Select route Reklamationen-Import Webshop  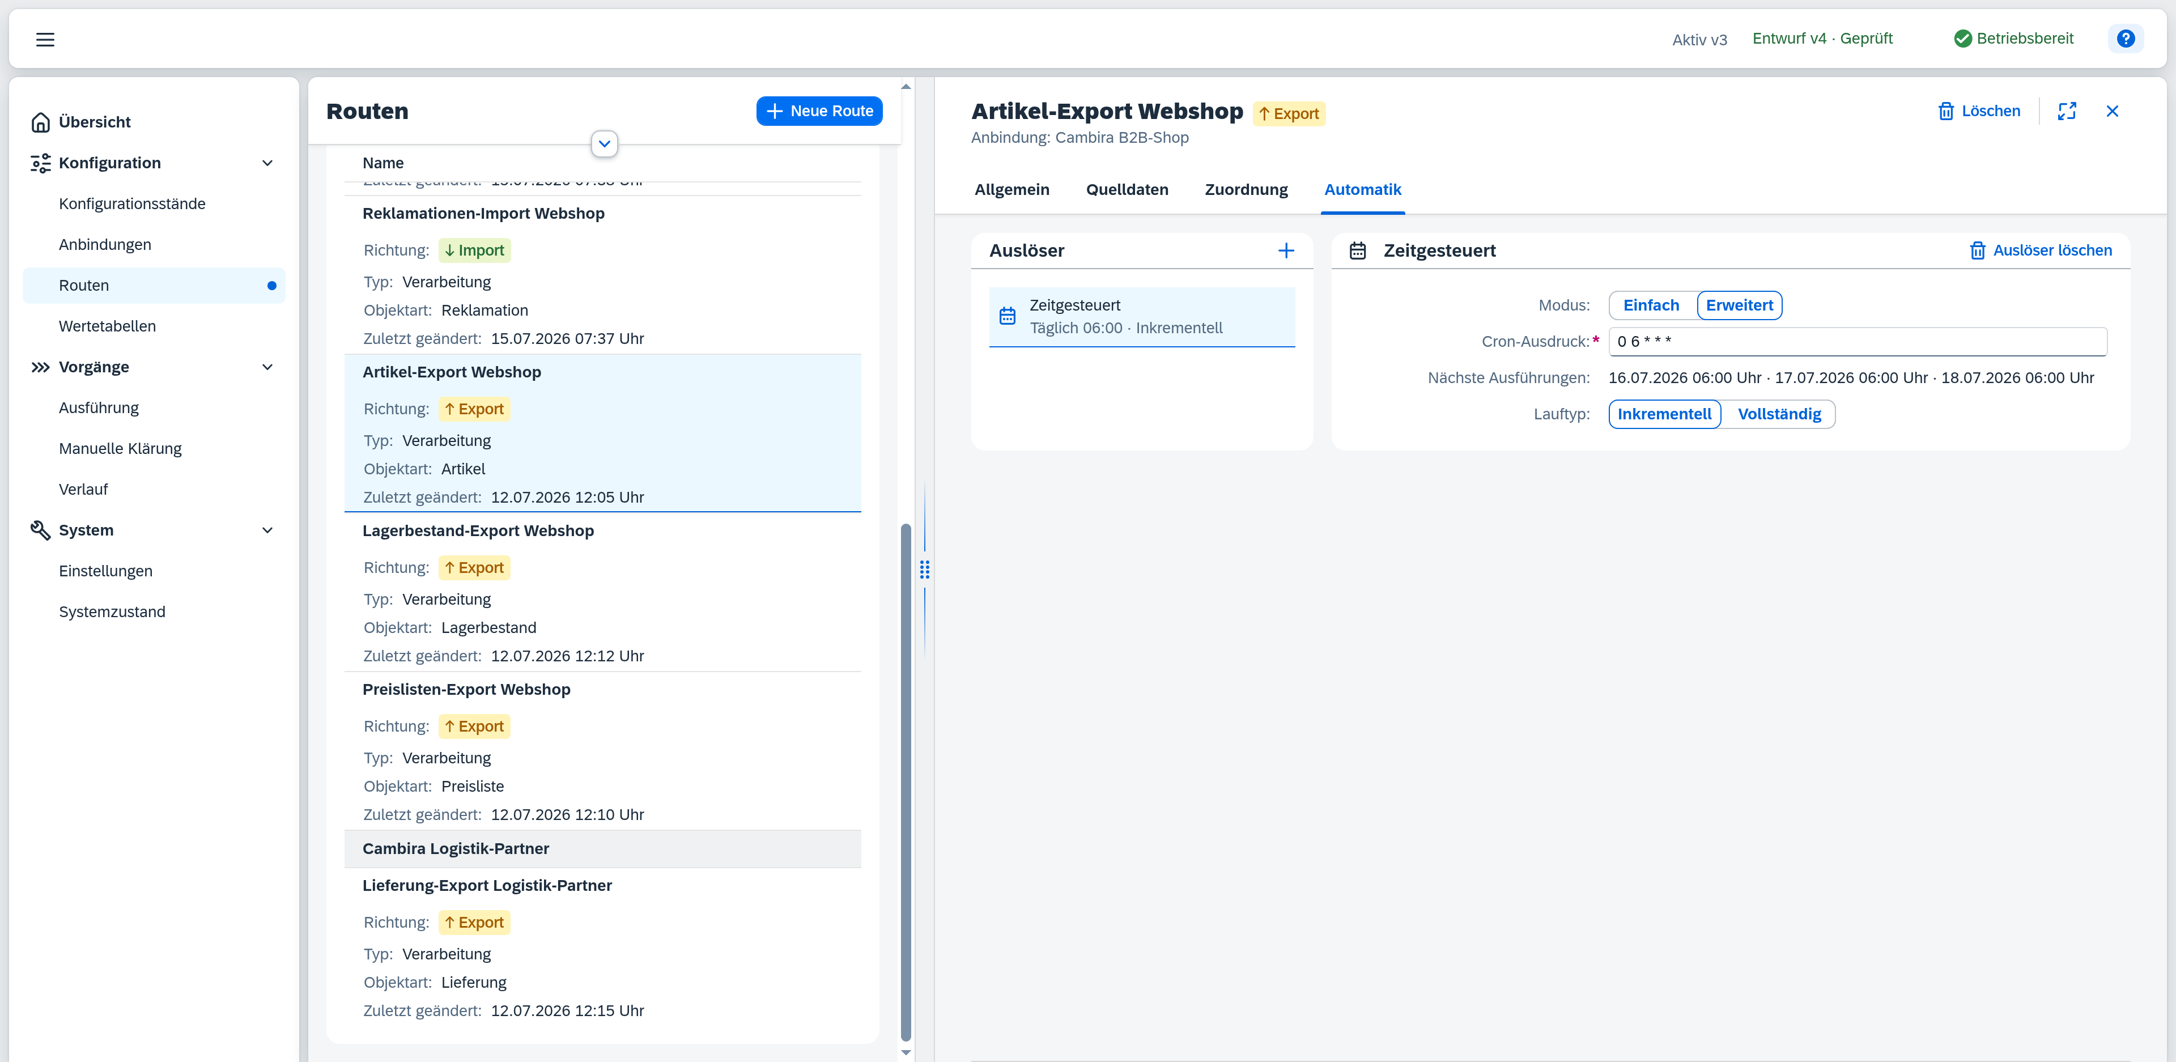(x=602, y=275)
